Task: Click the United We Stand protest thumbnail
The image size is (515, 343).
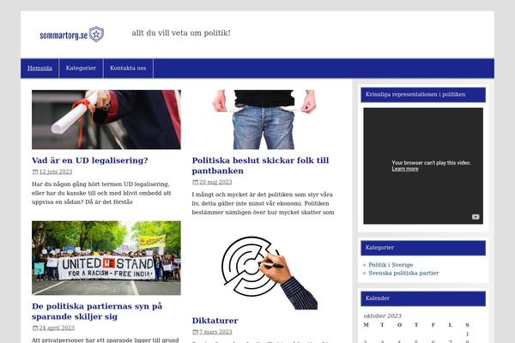Action: click(x=106, y=258)
